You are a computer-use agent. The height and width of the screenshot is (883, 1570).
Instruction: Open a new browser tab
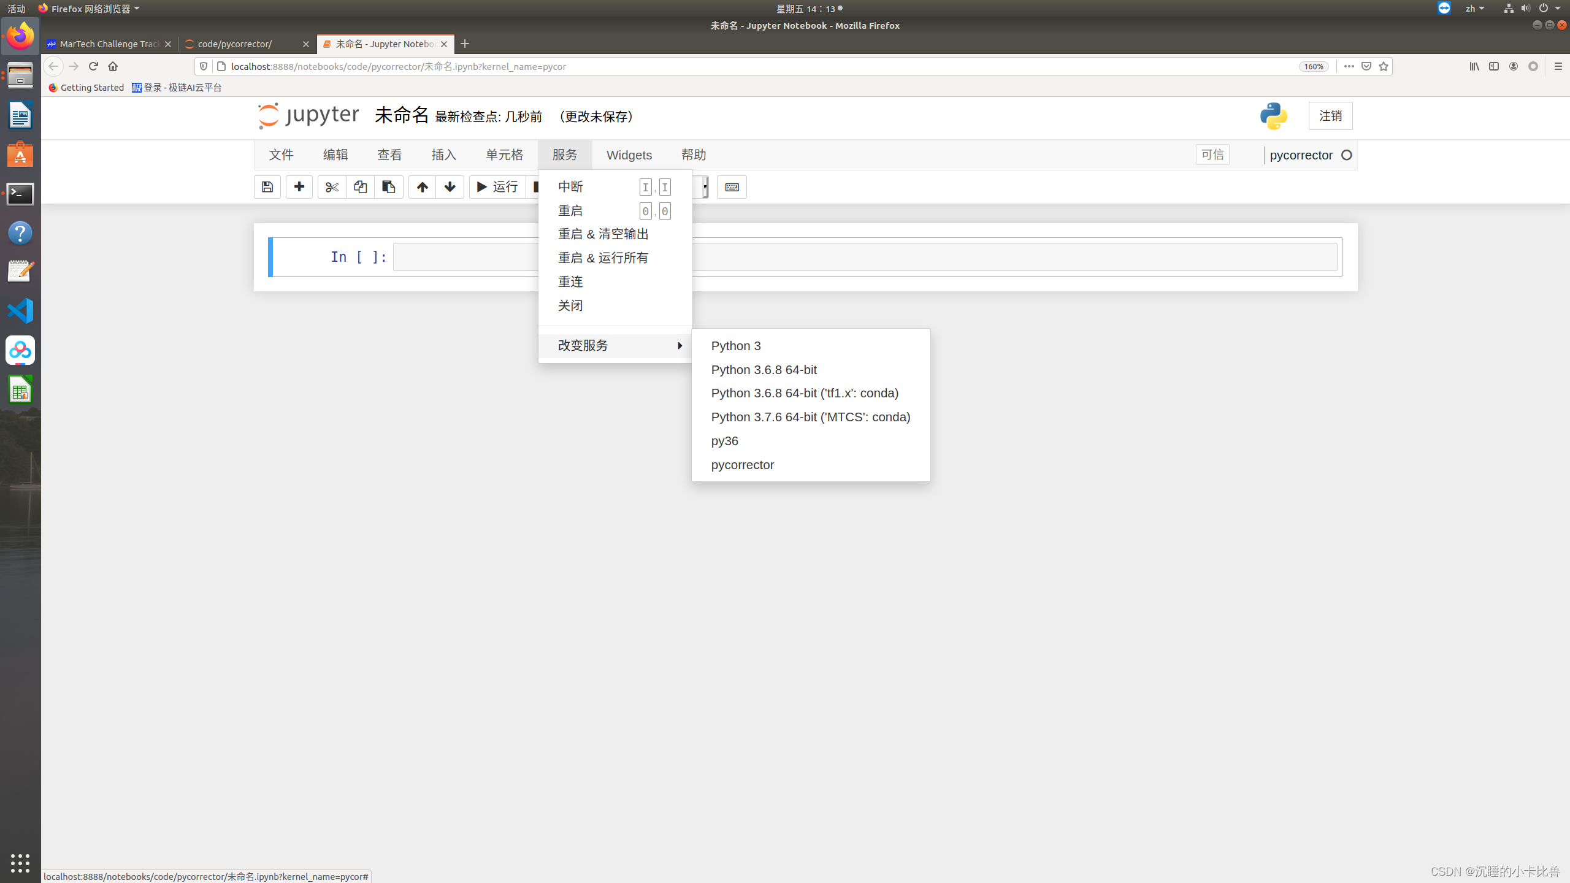pos(465,44)
